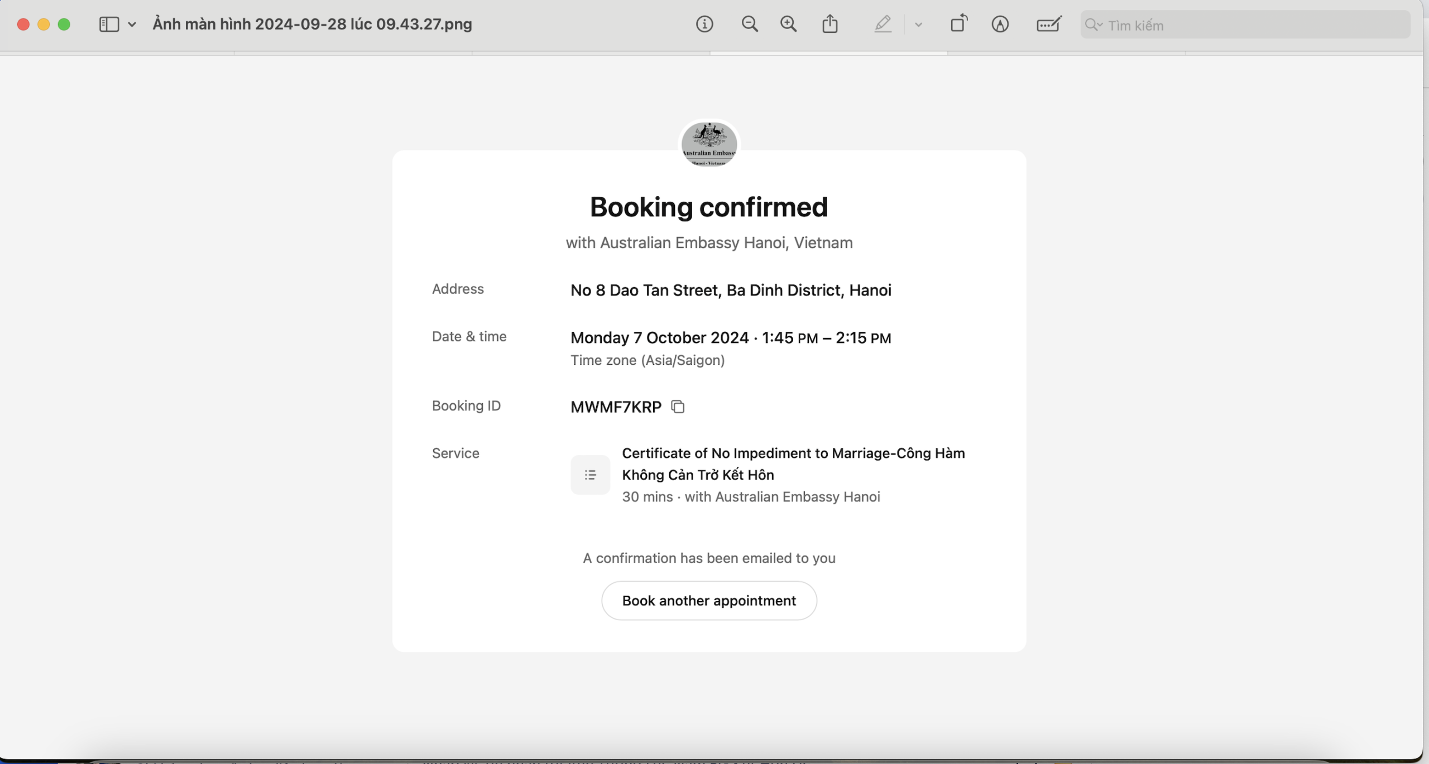The width and height of the screenshot is (1429, 764).
Task: Expand the highlight options chevron
Action: click(918, 25)
